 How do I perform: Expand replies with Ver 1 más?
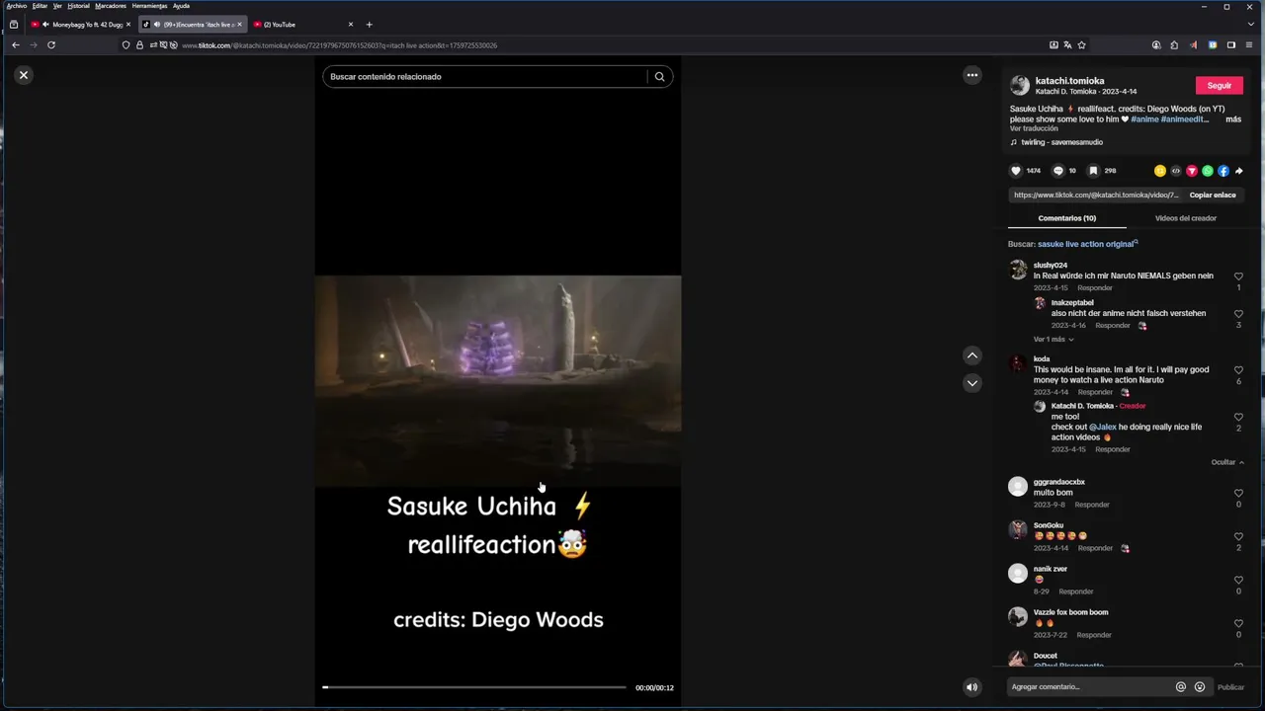click(x=1054, y=340)
